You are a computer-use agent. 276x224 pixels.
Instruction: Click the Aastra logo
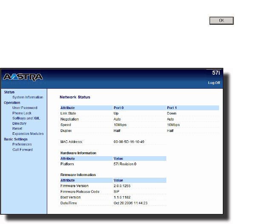point(23,77)
